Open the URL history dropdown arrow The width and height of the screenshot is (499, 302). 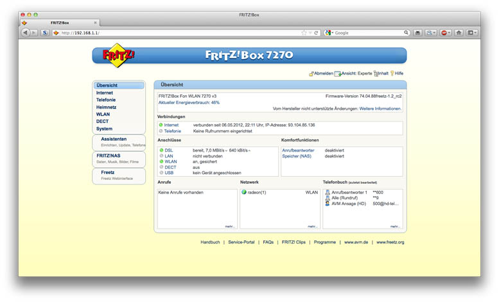[x=310, y=33]
